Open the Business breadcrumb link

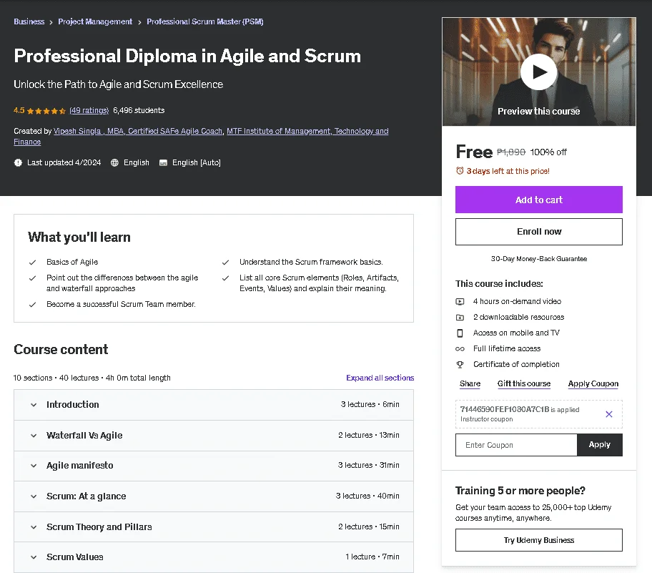[x=29, y=21]
